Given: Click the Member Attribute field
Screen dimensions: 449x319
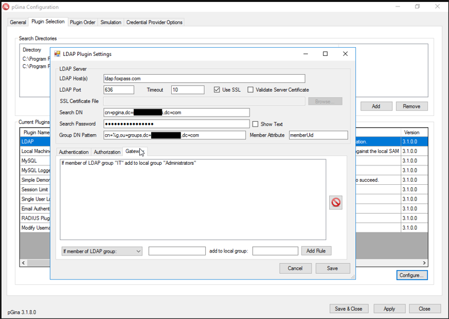Looking at the screenshot, I should tap(319, 135).
